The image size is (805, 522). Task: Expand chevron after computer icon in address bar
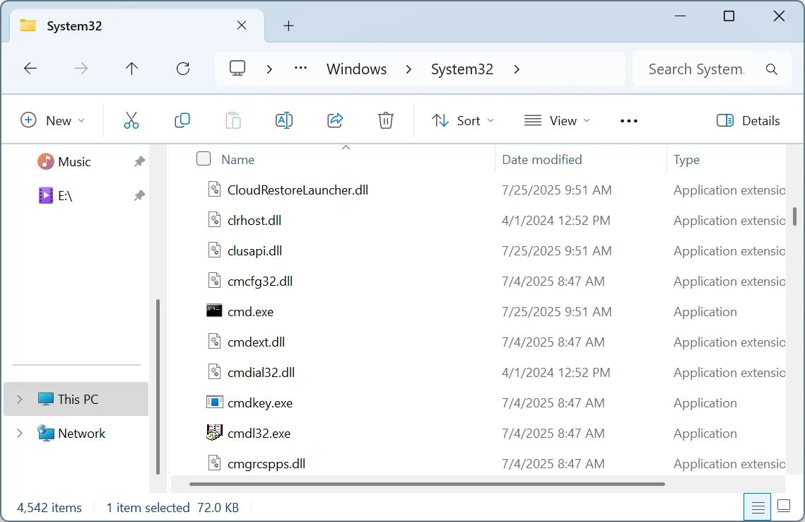point(269,69)
